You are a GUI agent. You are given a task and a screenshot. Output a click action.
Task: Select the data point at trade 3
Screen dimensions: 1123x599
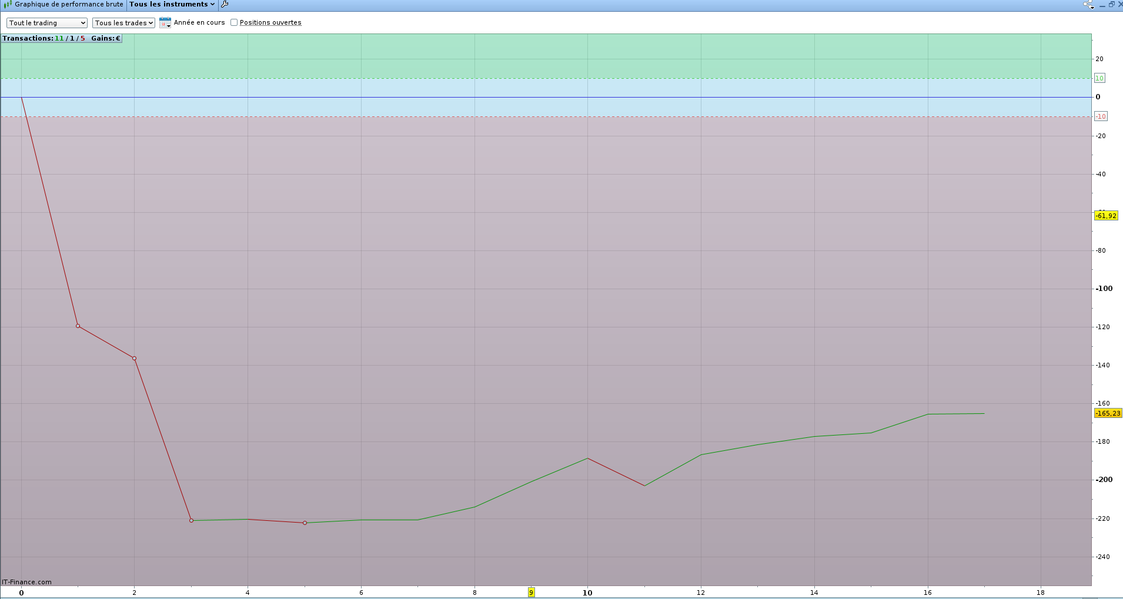coord(191,521)
